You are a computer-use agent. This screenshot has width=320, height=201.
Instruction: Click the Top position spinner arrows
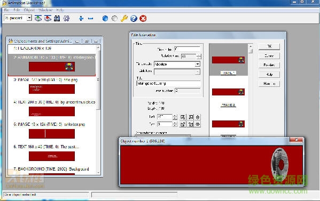(175, 124)
